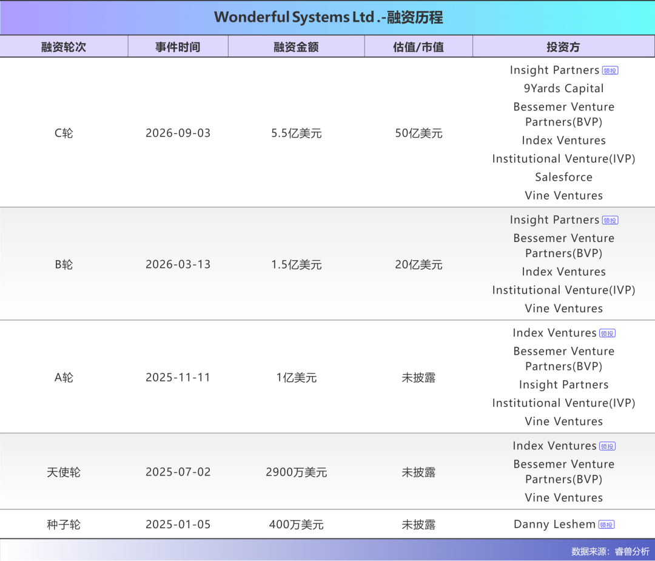
Task: Click the 融资轮次 column header
Action: [x=64, y=47]
